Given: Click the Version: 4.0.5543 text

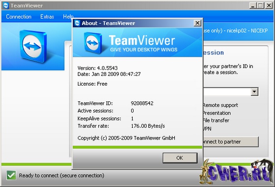Looking at the screenshot, I should tap(98, 68).
